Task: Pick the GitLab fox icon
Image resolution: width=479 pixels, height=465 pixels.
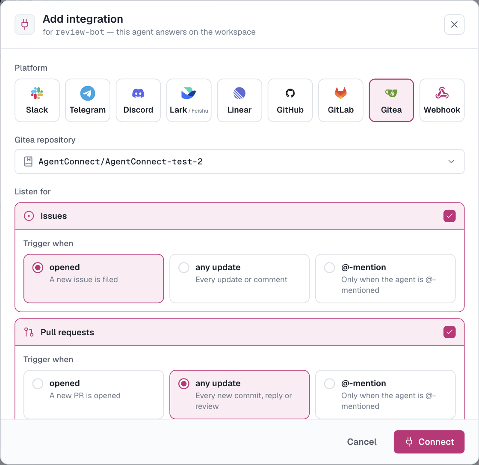Action: [340, 93]
